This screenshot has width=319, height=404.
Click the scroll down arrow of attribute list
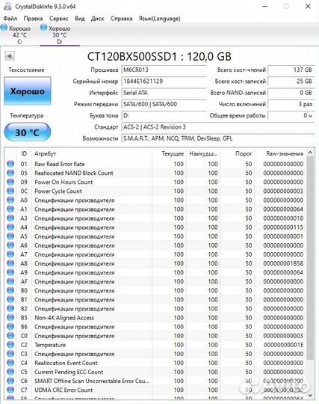point(310,395)
